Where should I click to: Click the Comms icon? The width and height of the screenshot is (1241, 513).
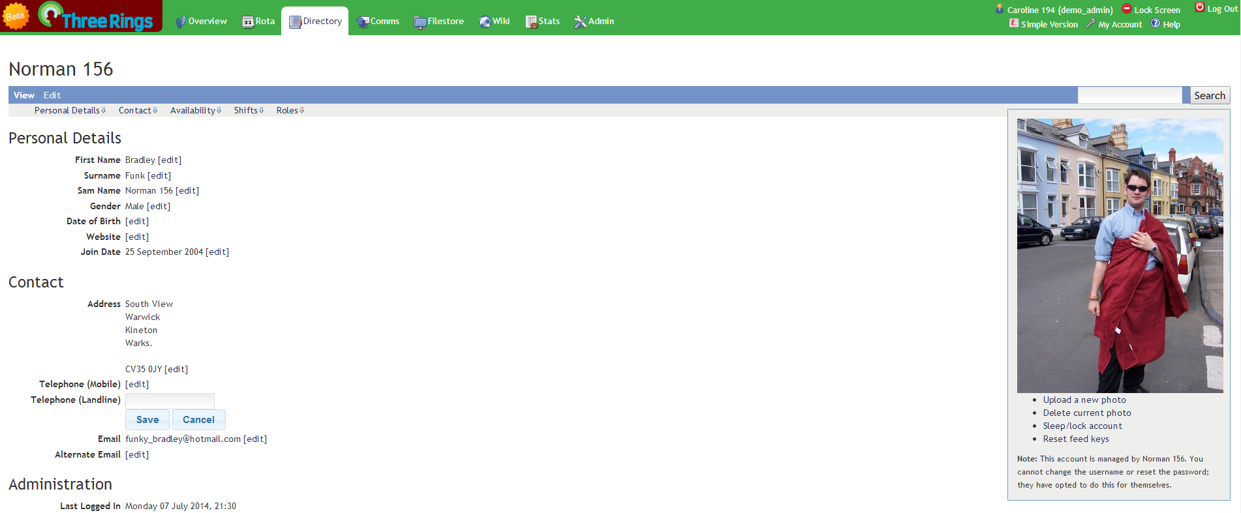pyautogui.click(x=363, y=22)
